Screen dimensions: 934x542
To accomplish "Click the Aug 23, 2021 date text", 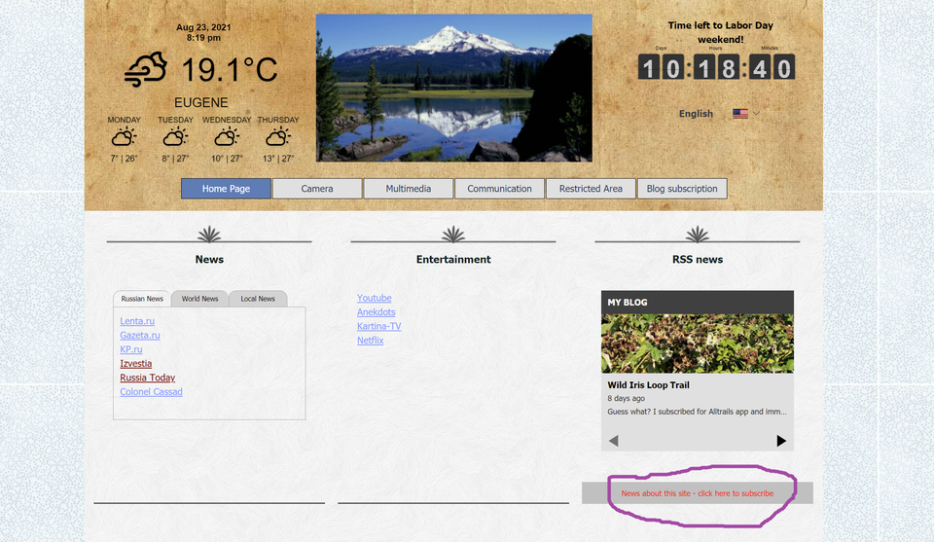I will [x=203, y=27].
